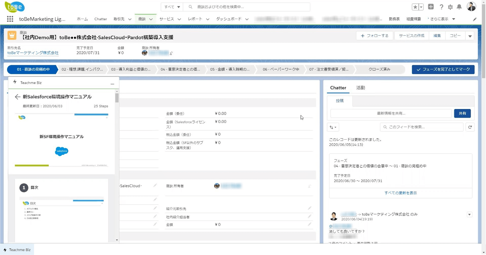The width and height of the screenshot is (486, 255).
Task: Select stage 06 - ペーパーワーク中
Action: click(281, 70)
